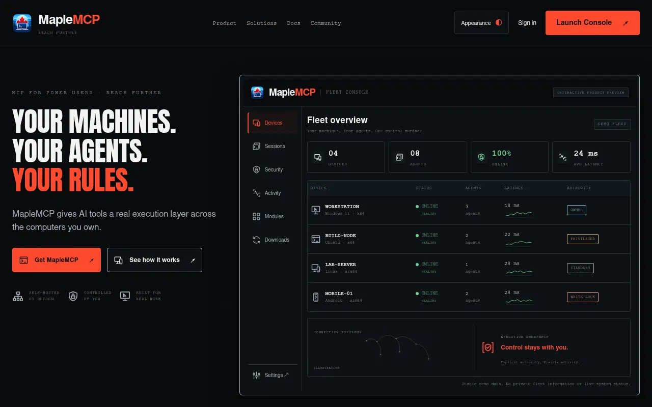Open the Downloads icon in sidebar
This screenshot has height=407, width=652.
[257, 240]
